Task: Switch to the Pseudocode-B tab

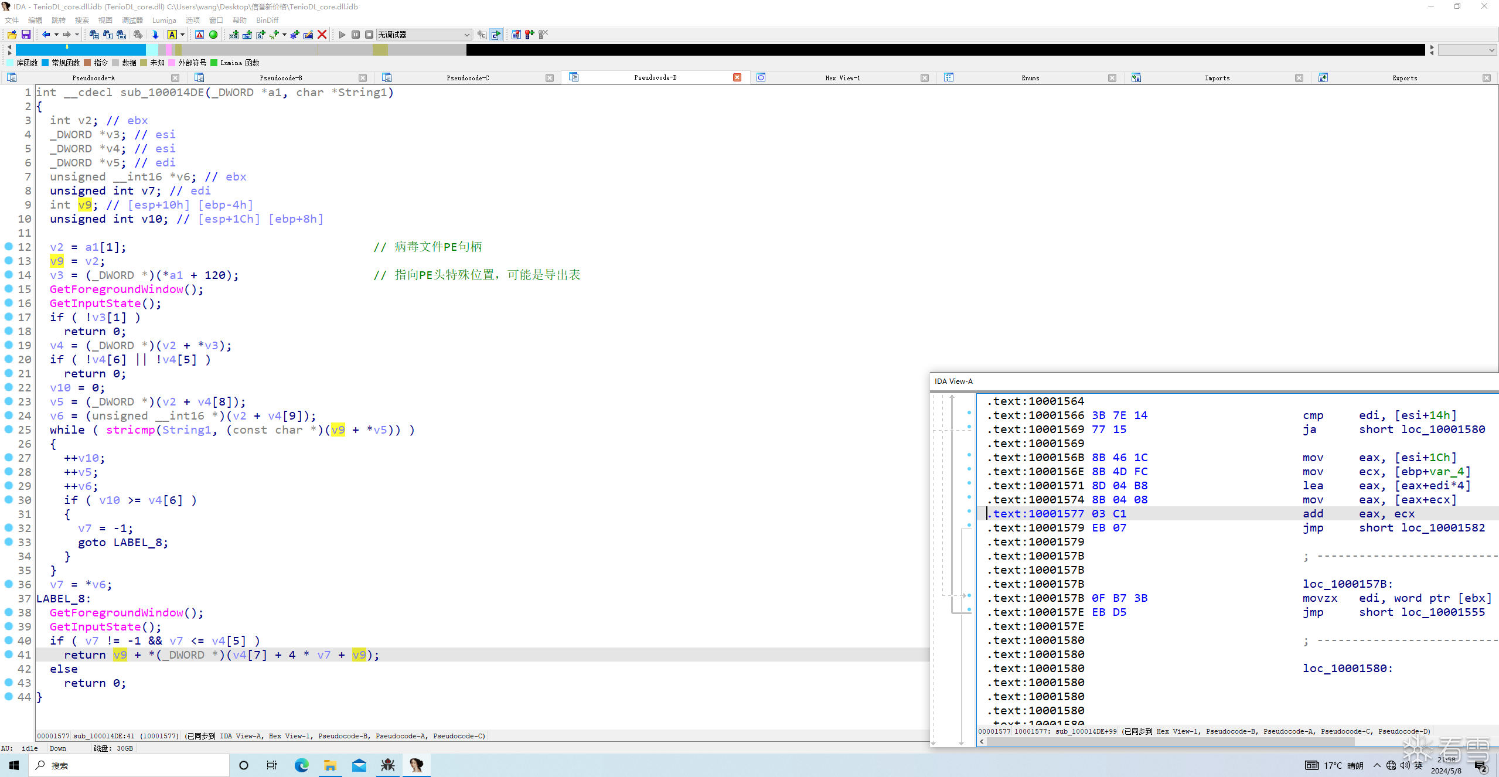Action: tap(281, 77)
